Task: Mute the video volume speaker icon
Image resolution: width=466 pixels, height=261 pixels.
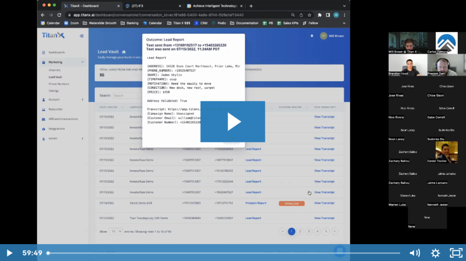Action: pyautogui.click(x=415, y=253)
